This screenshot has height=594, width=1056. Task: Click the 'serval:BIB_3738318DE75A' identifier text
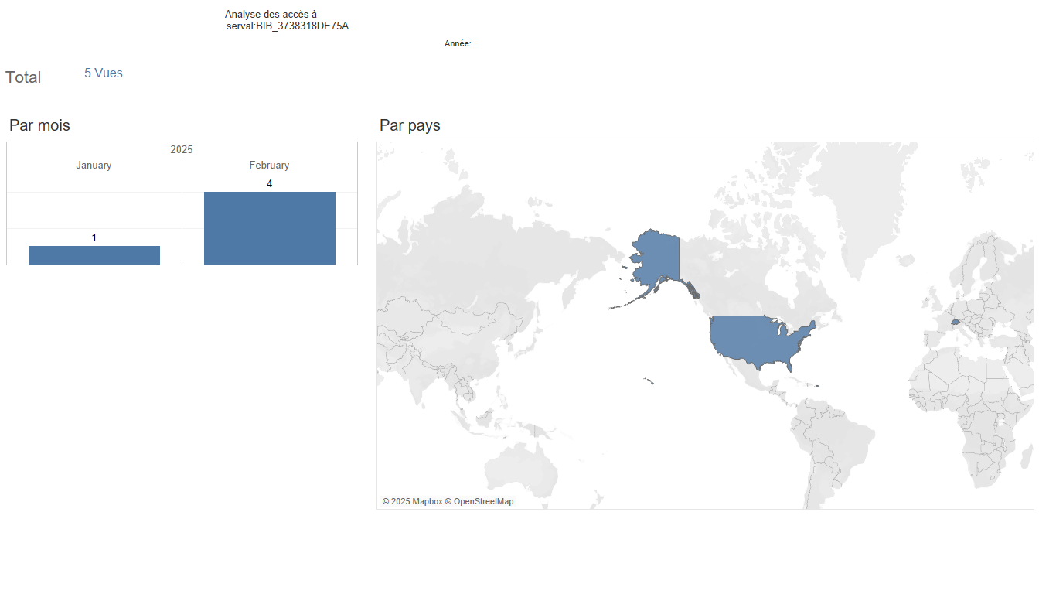(288, 26)
